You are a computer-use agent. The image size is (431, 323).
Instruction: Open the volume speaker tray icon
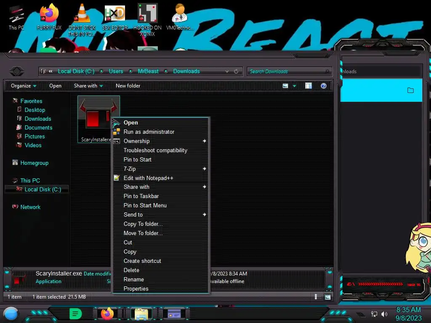tap(384, 314)
